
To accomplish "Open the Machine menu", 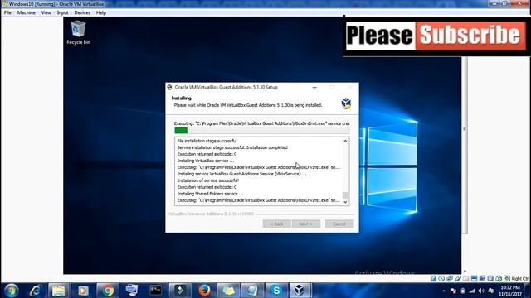I will tap(26, 12).
